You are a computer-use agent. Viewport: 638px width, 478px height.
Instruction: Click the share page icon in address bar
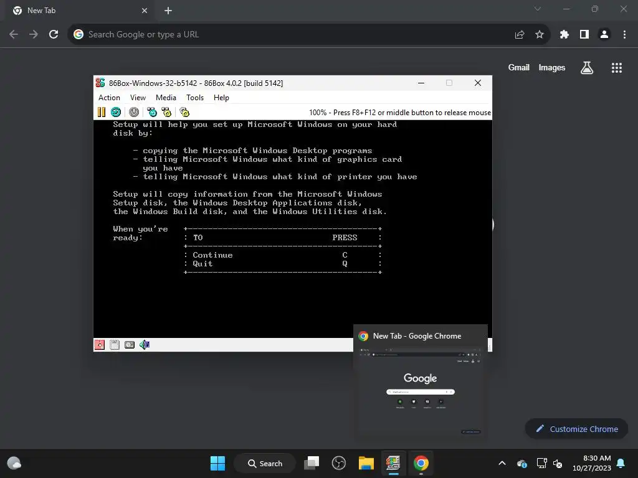(520, 35)
